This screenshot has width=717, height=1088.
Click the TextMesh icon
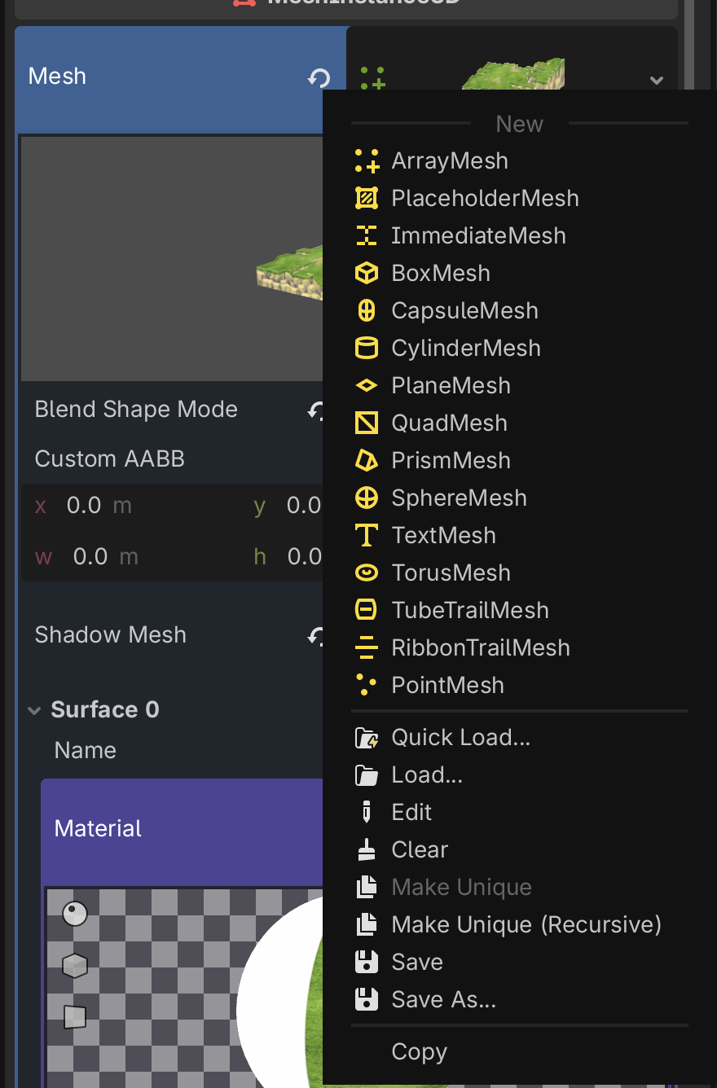coord(367,536)
